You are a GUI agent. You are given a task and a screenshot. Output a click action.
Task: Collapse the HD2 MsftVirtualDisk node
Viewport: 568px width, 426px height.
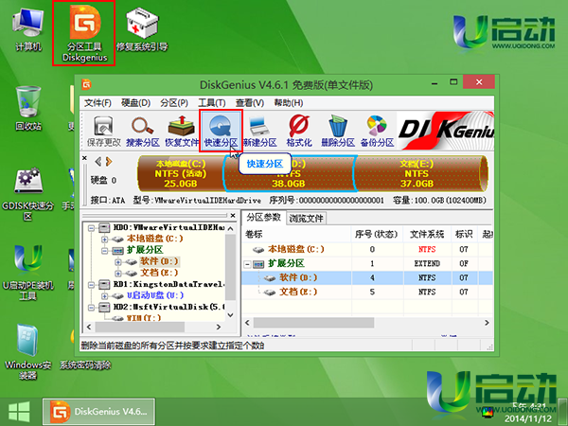pos(92,308)
